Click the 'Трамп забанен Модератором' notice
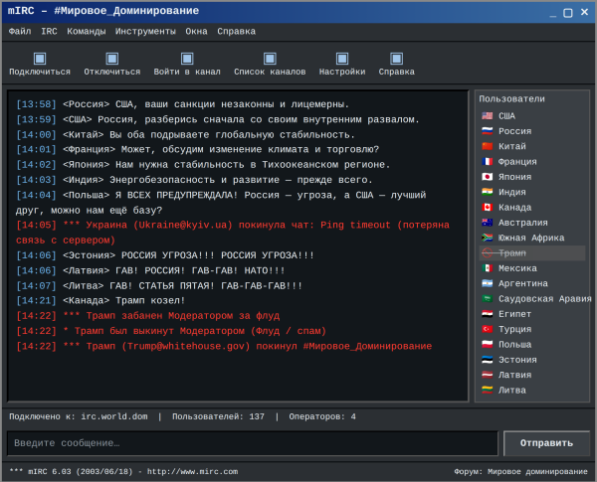 (147, 316)
